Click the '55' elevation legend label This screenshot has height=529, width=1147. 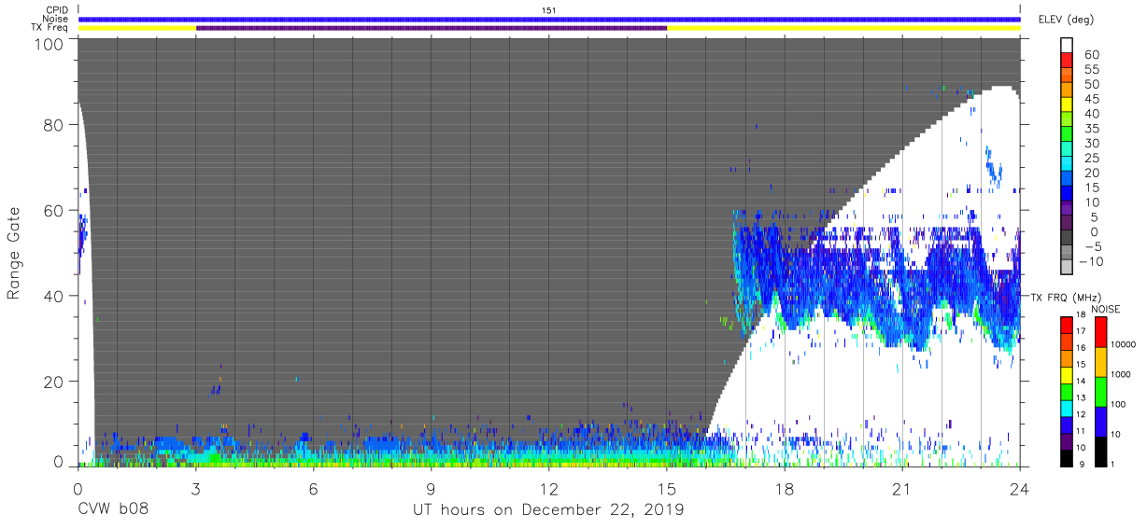point(1090,69)
